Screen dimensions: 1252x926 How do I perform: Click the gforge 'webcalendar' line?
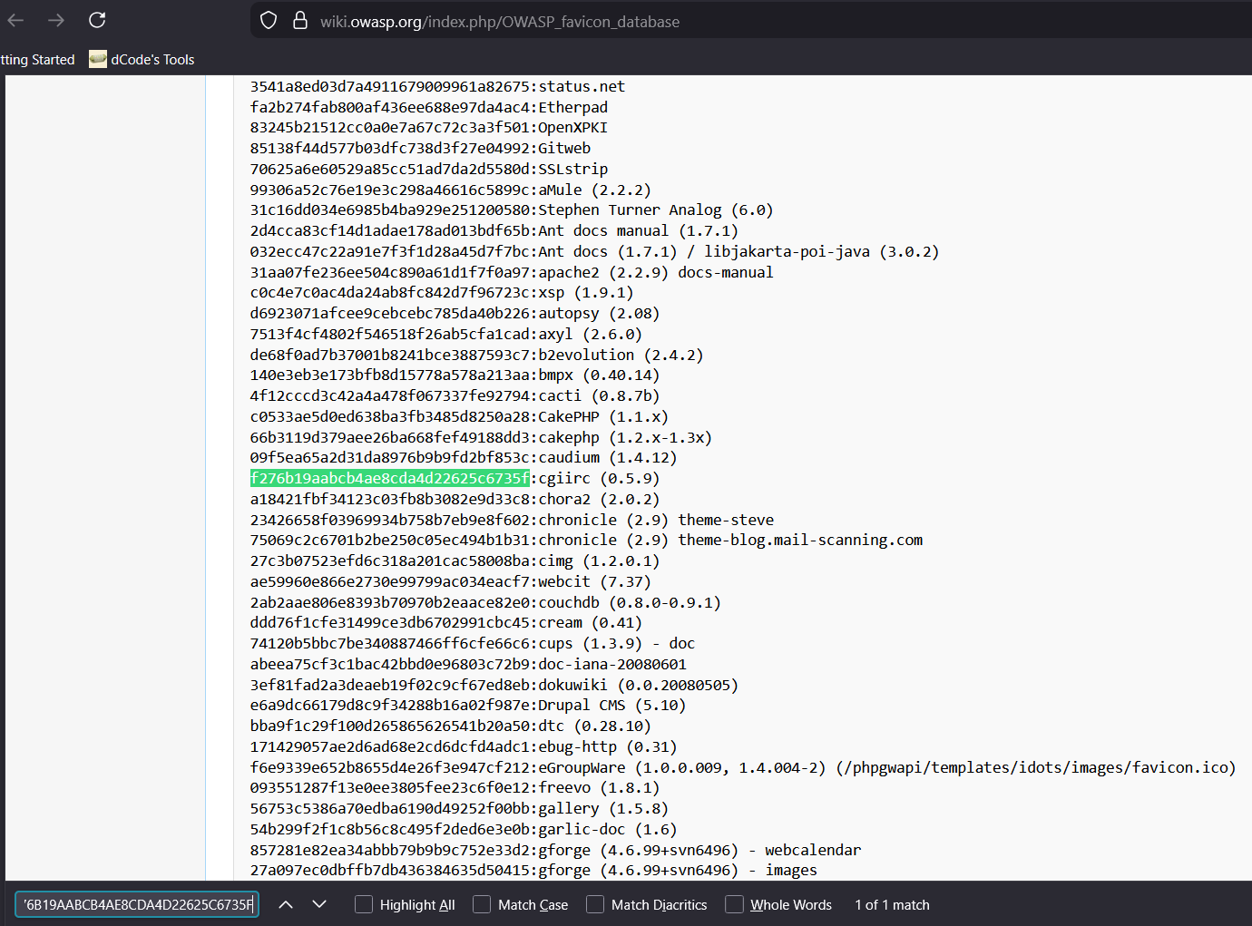[x=555, y=851]
